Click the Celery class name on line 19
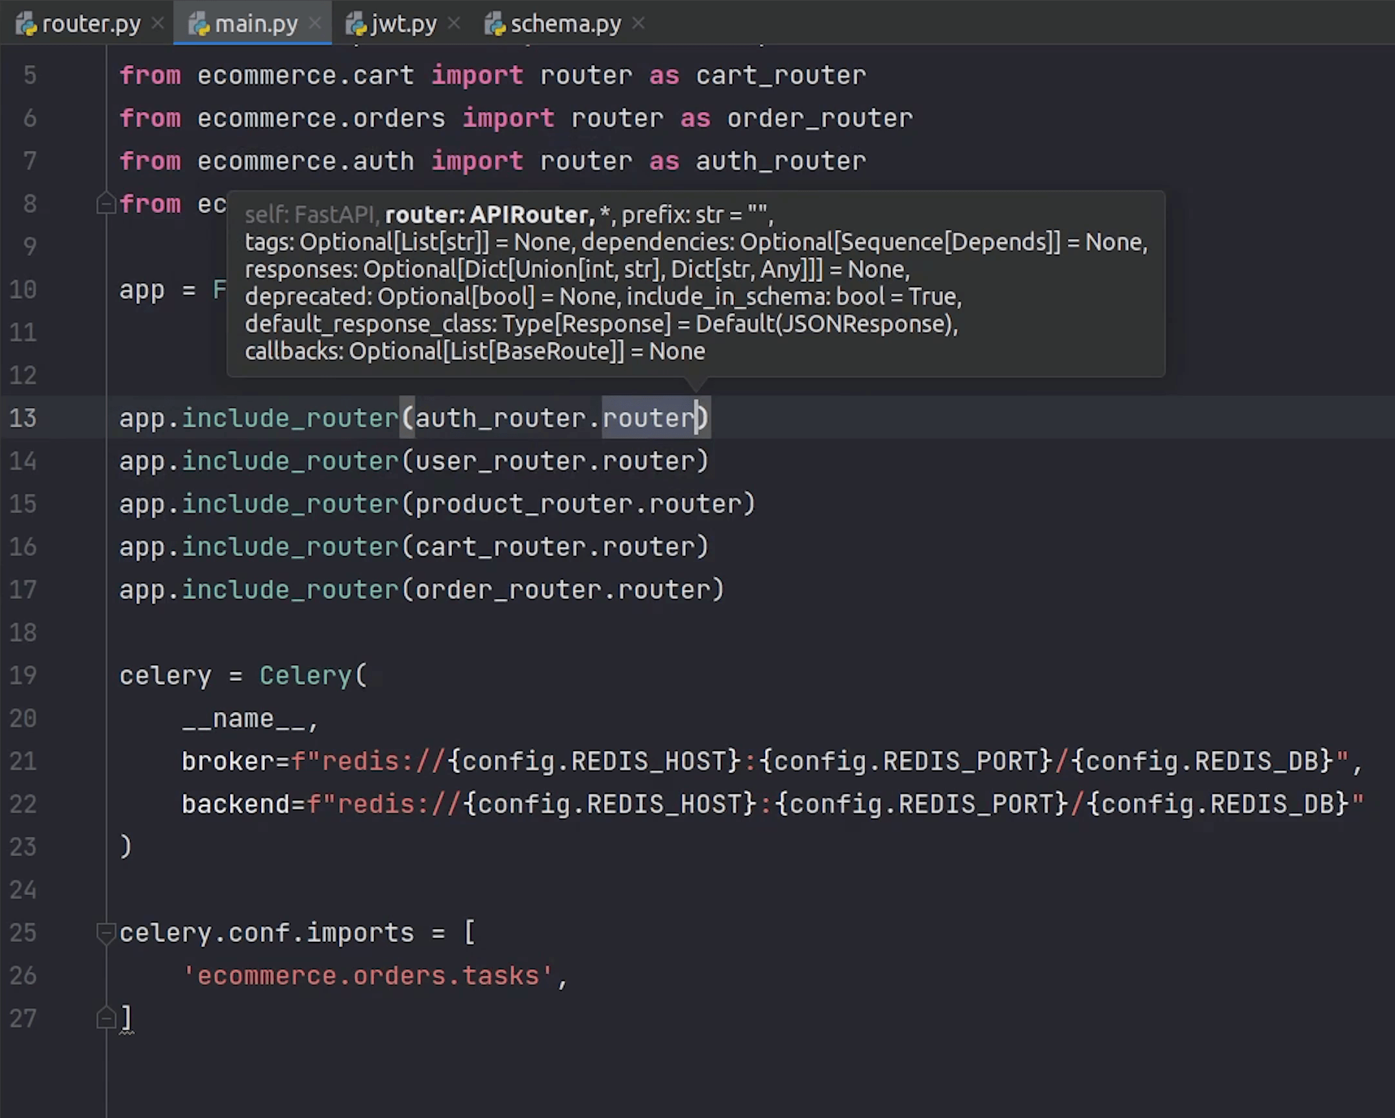The height and width of the screenshot is (1118, 1395). [305, 676]
